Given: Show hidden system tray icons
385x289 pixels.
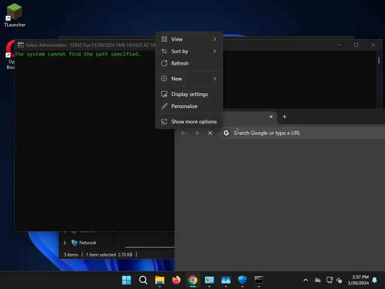Looking at the screenshot, I should click(306, 280).
